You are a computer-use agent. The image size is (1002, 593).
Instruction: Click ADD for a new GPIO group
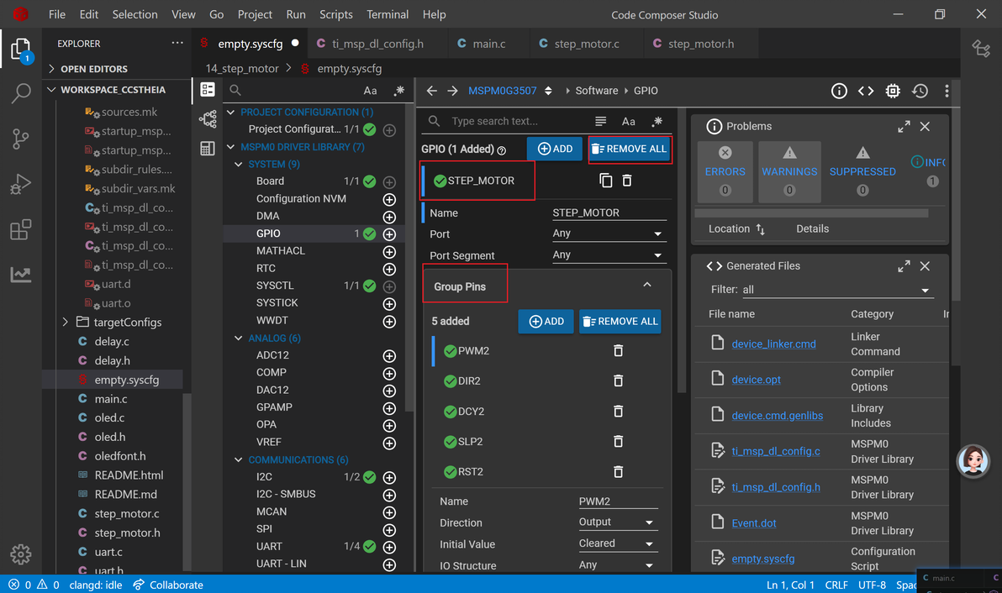555,149
